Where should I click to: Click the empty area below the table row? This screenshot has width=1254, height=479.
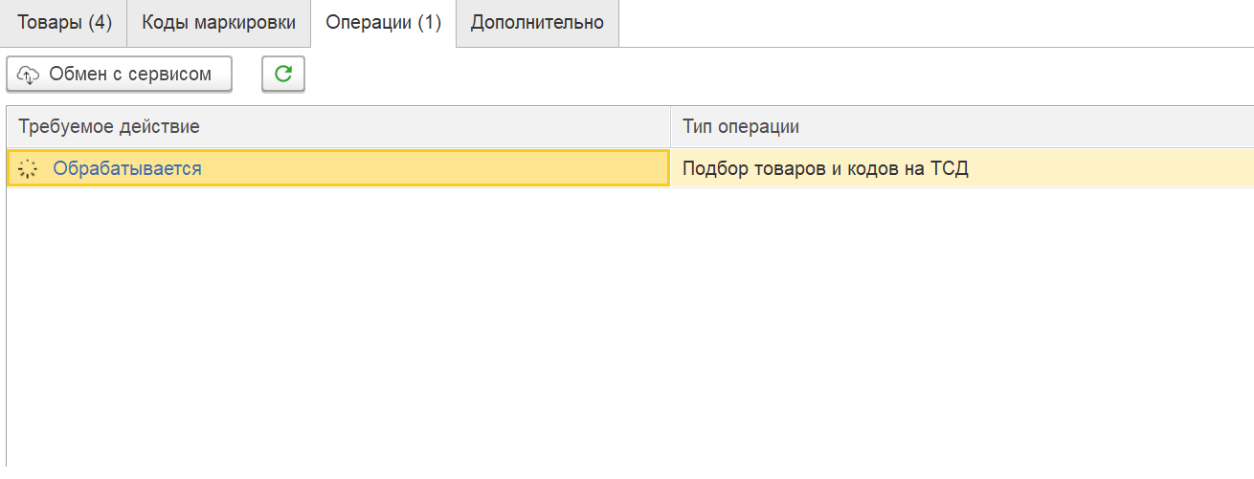coord(630,330)
